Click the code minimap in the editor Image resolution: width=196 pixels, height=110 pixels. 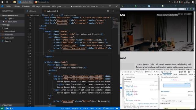[115, 22]
